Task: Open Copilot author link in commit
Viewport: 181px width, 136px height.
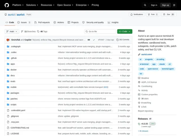Action: [28, 40]
